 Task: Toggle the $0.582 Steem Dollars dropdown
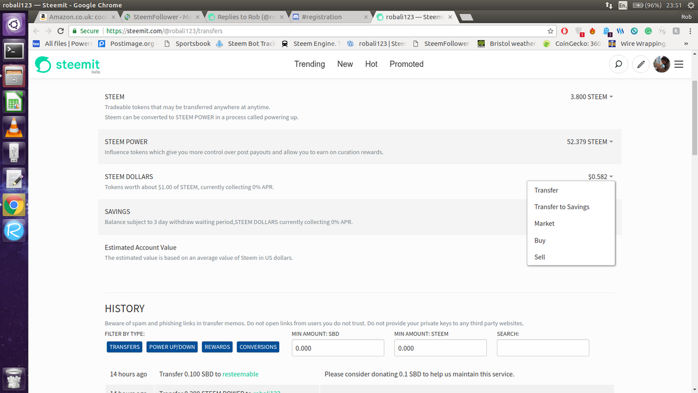[600, 177]
